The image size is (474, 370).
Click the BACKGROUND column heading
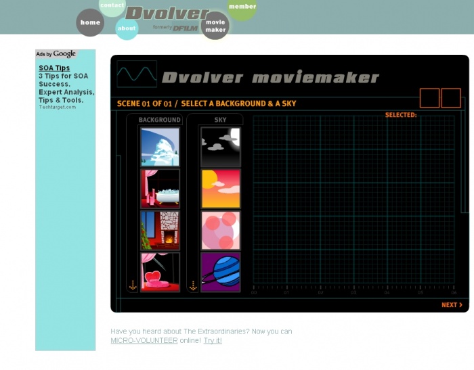coord(159,120)
